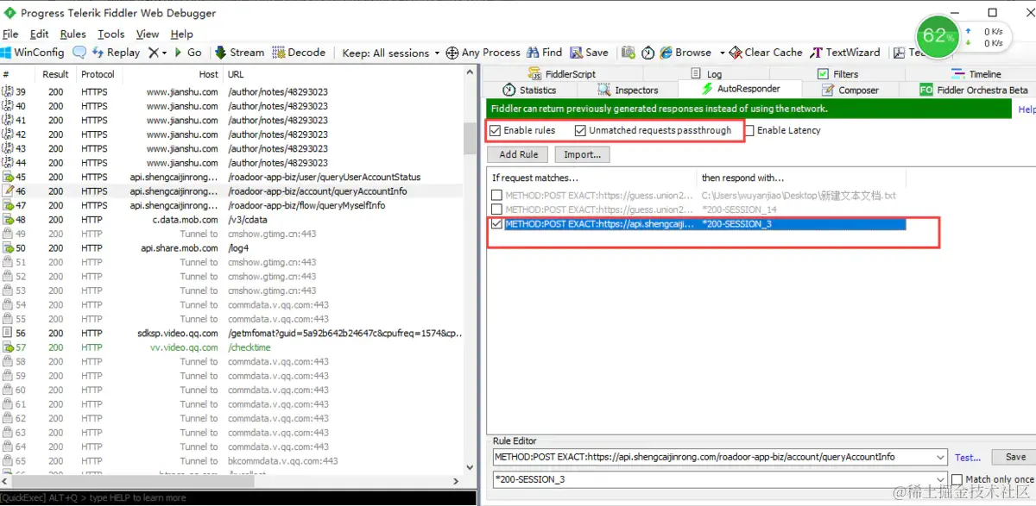Viewport: 1036px width, 506px height.
Task: Click into the QuickExec command box
Action: click(x=238, y=497)
